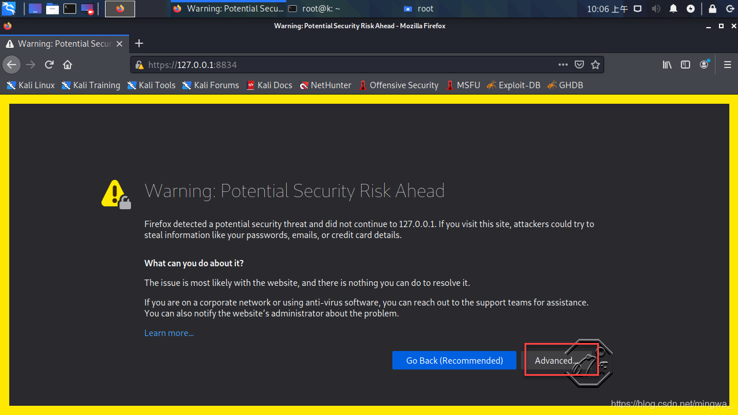
Task: Select the Warning: Potential Security browser tab
Action: [64, 44]
